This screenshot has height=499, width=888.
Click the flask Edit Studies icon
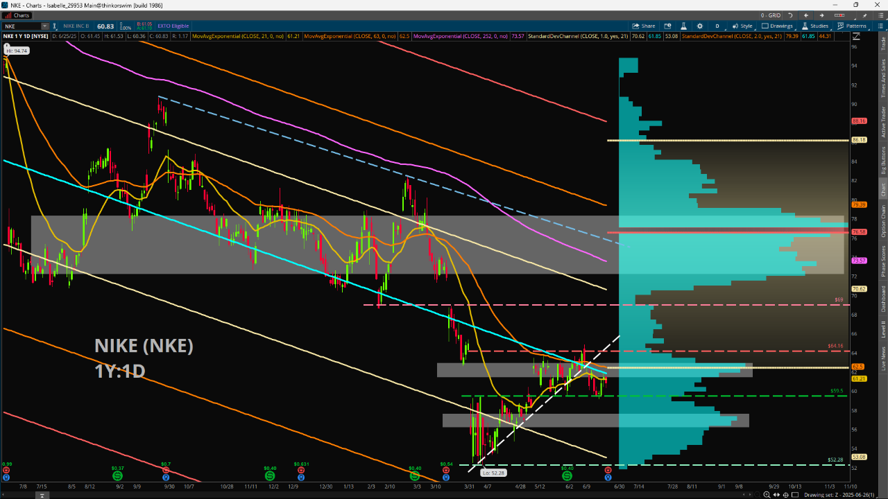(x=682, y=26)
